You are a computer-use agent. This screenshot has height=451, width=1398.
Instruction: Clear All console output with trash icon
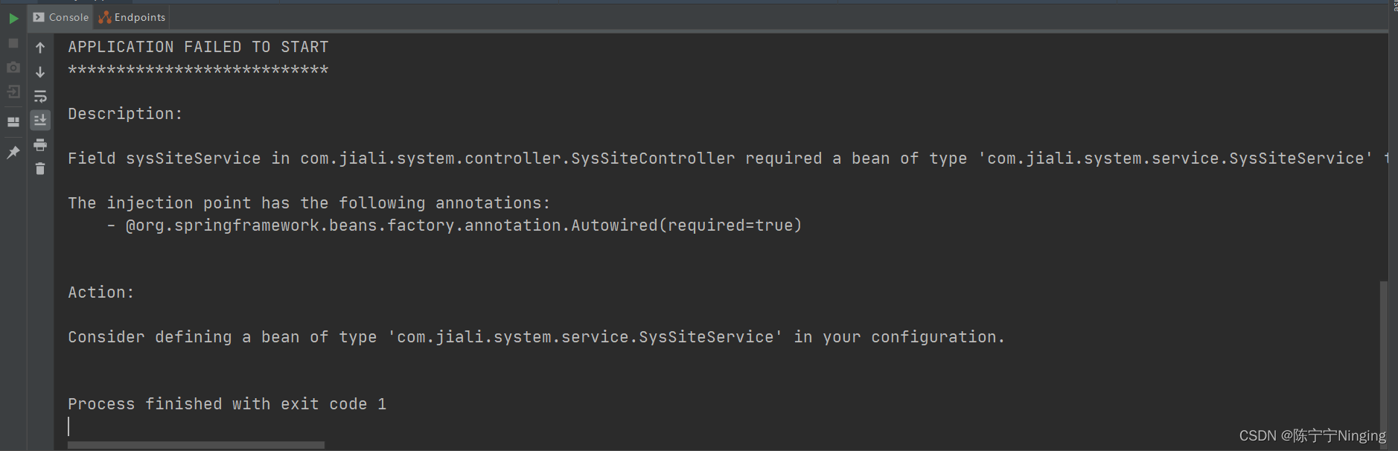40,169
